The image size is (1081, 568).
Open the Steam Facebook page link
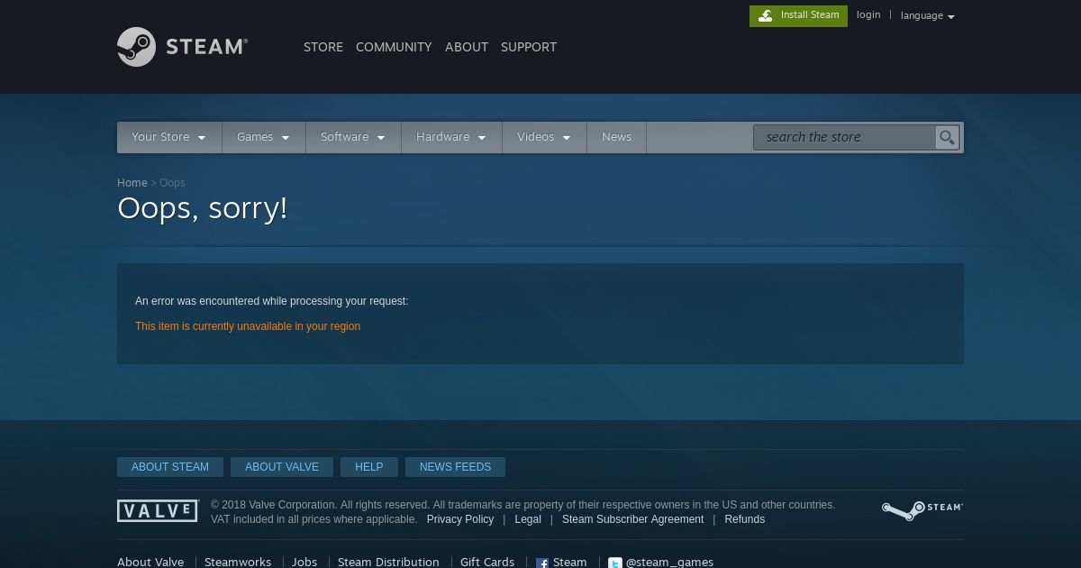point(561,562)
